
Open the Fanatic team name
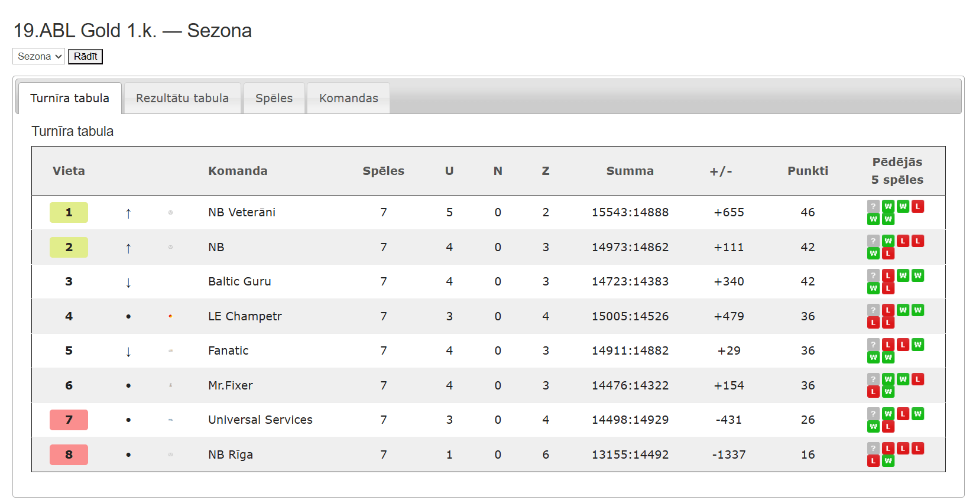[228, 350]
